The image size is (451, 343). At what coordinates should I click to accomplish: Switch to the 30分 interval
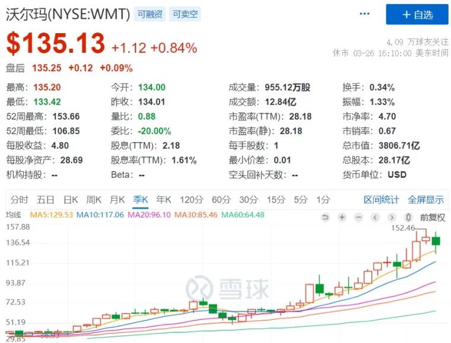(x=249, y=200)
